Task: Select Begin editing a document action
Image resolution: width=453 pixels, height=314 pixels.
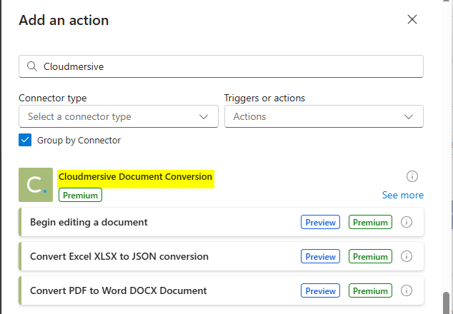Action: click(221, 222)
